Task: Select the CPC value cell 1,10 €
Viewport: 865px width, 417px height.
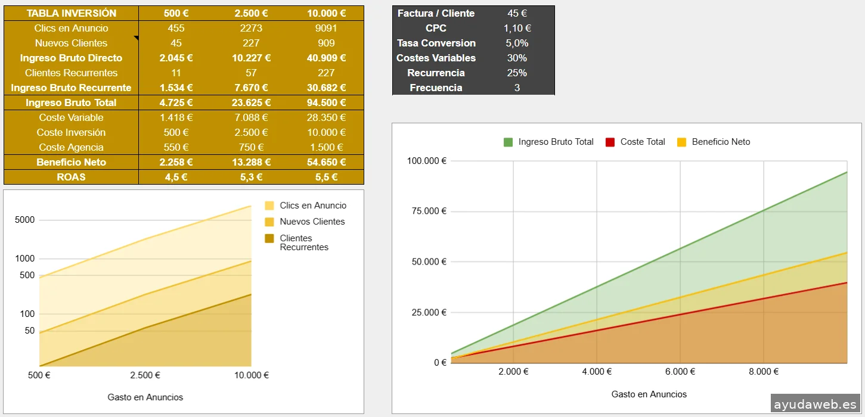Action: [517, 28]
